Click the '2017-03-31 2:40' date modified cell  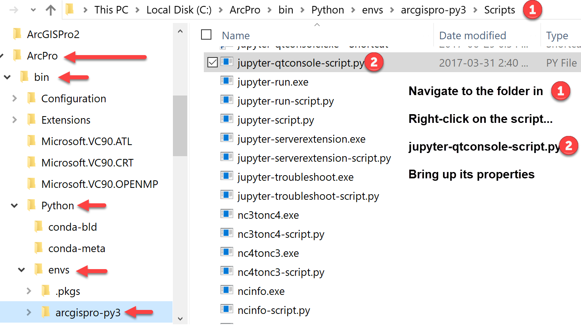coord(483,63)
